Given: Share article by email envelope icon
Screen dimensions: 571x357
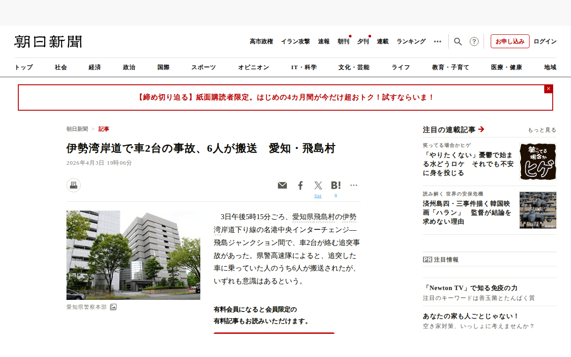Looking at the screenshot, I should click(x=282, y=185).
